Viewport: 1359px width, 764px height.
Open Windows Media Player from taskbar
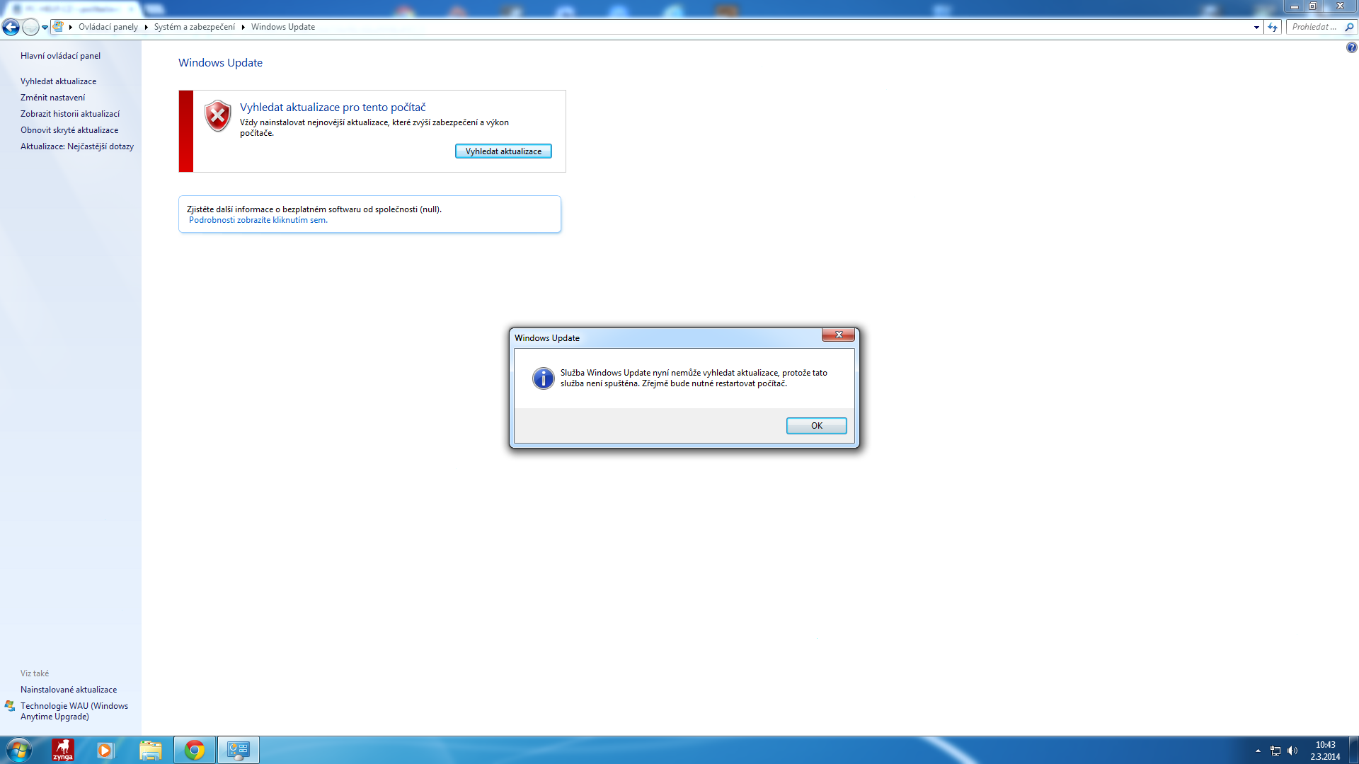click(105, 750)
